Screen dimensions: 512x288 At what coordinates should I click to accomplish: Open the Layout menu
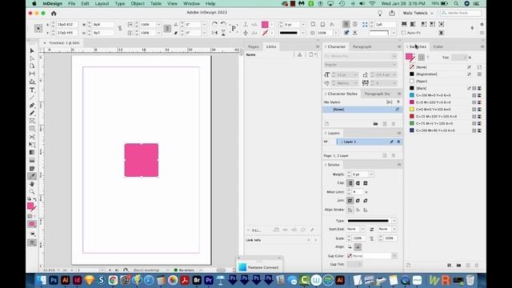[102, 3]
